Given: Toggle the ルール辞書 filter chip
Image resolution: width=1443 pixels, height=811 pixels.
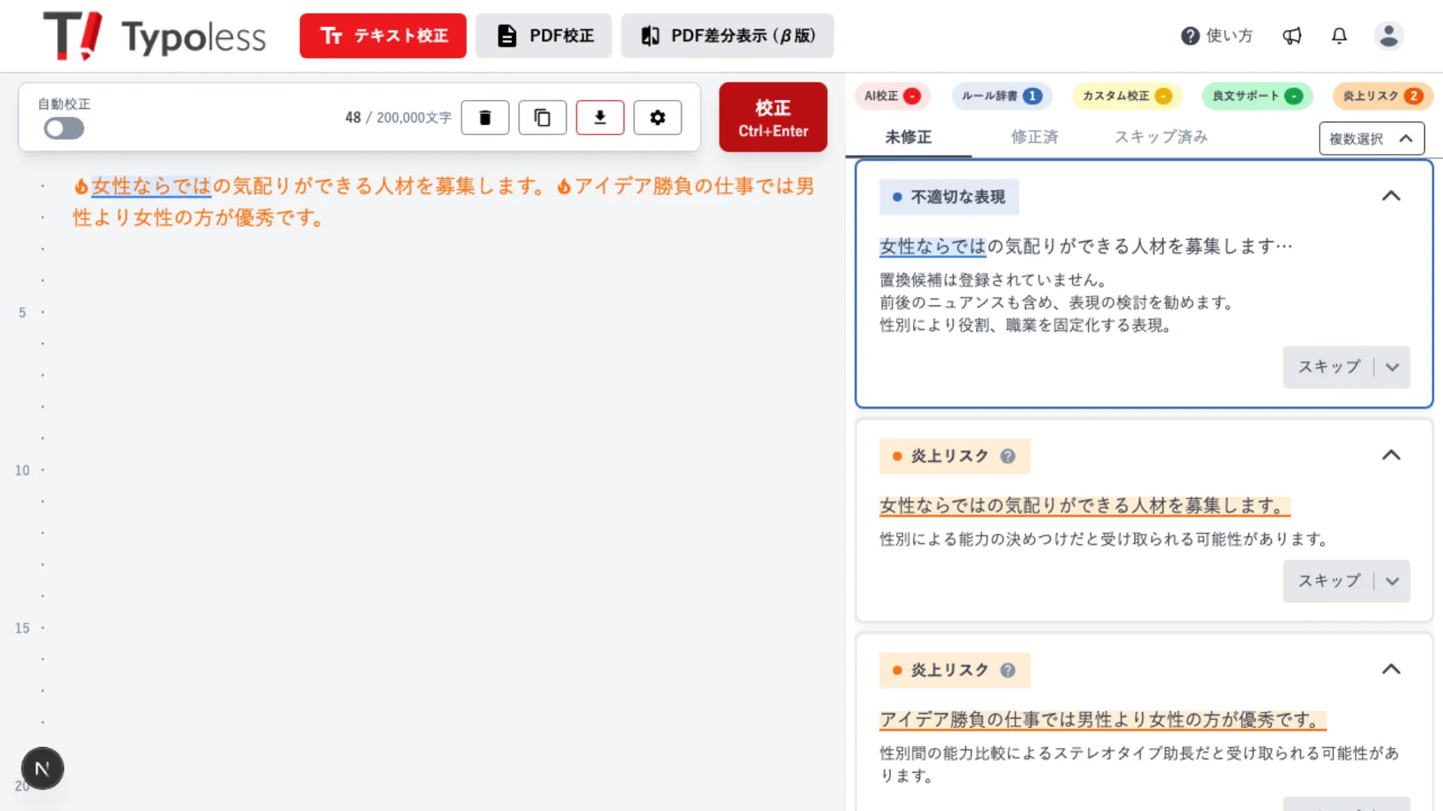Looking at the screenshot, I should (1002, 95).
